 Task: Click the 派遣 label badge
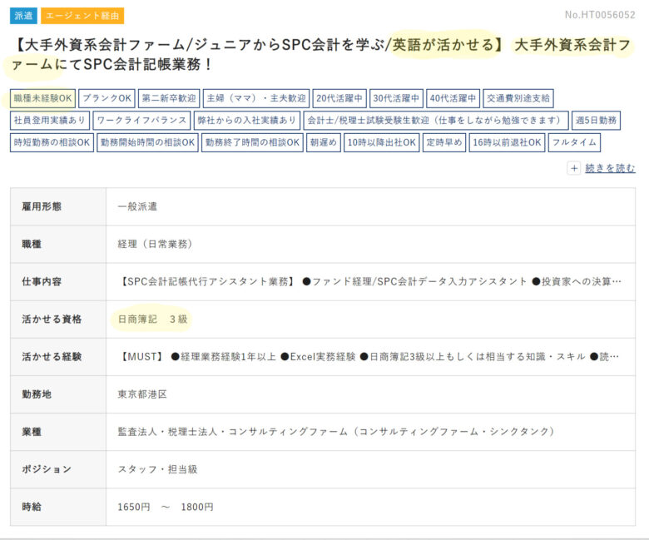tap(23, 16)
